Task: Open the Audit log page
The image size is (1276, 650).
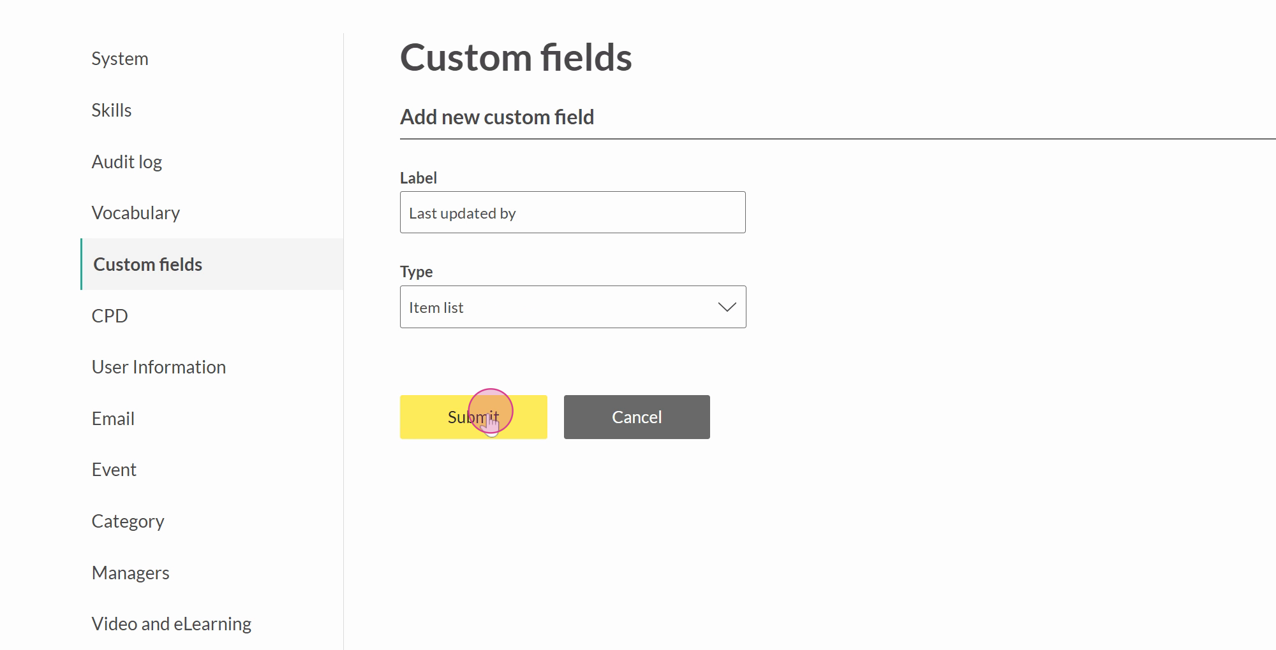Action: pos(127,162)
